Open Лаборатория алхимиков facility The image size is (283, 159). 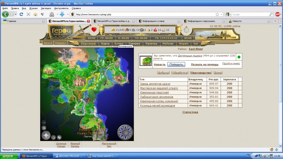(x=157, y=97)
